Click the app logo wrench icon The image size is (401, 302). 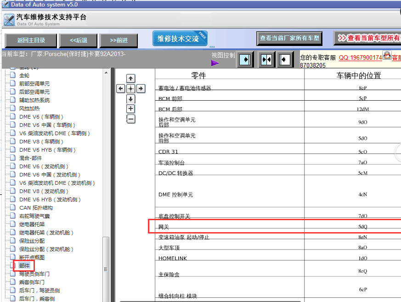click(9, 20)
